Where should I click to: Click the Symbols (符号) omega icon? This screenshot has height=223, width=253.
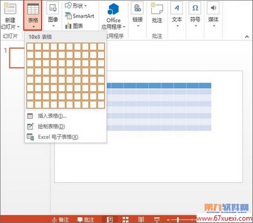click(195, 8)
